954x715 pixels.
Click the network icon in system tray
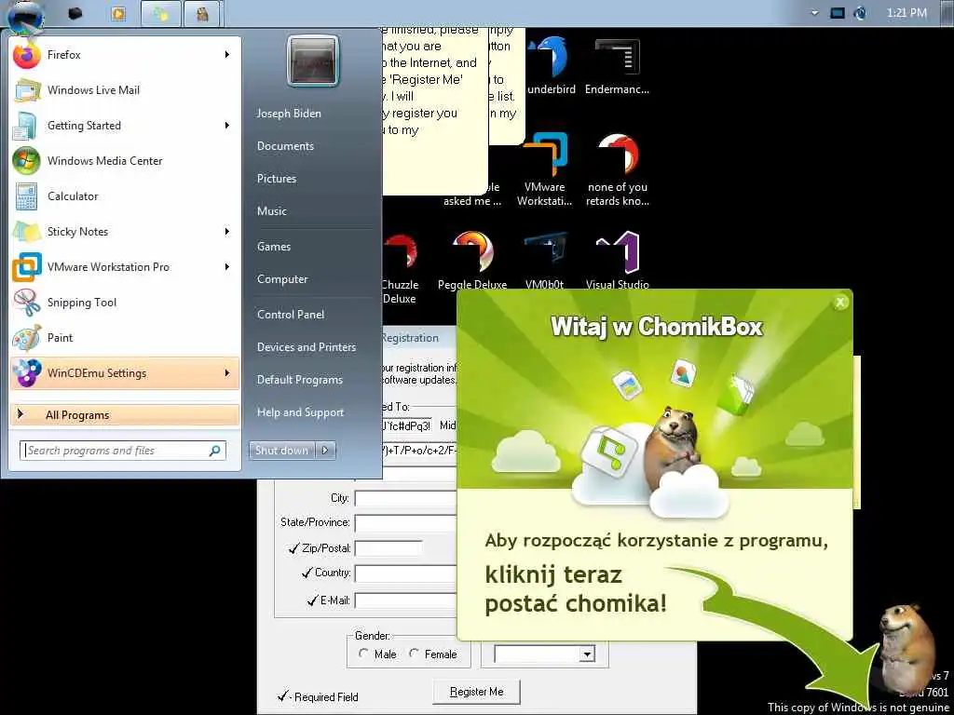click(x=838, y=13)
